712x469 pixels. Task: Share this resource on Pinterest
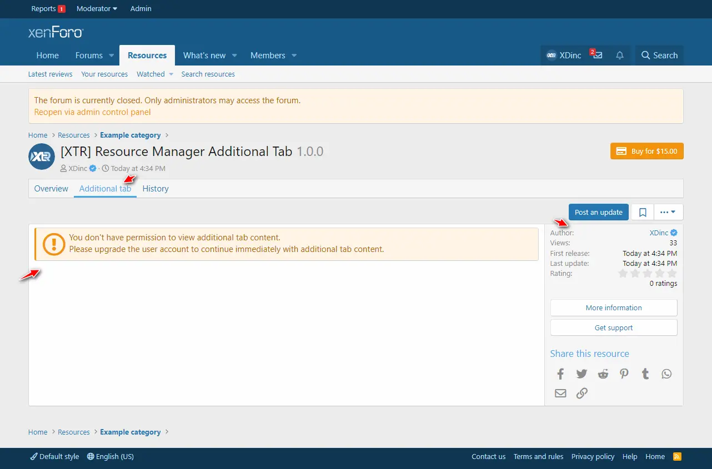tap(624, 374)
